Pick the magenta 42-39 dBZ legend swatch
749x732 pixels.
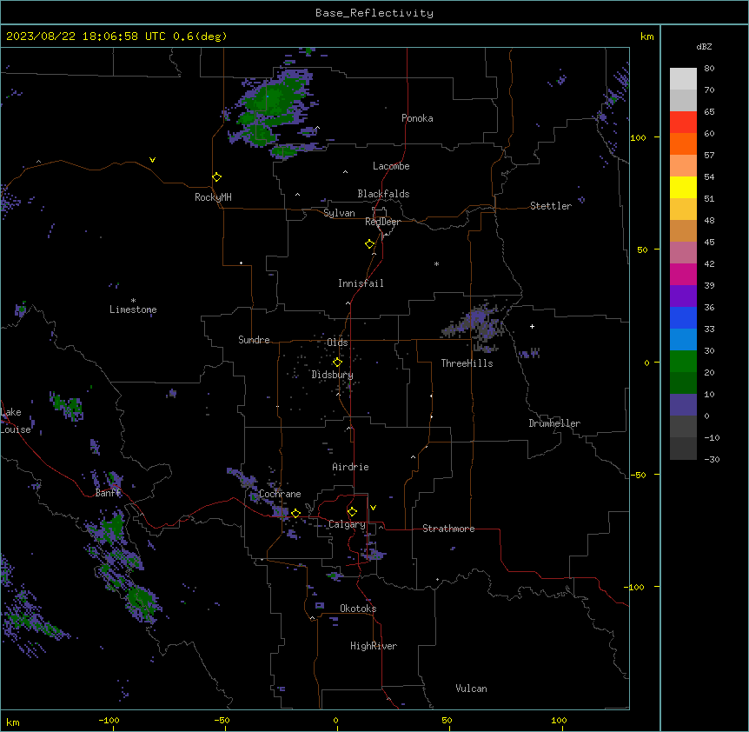[683, 275]
